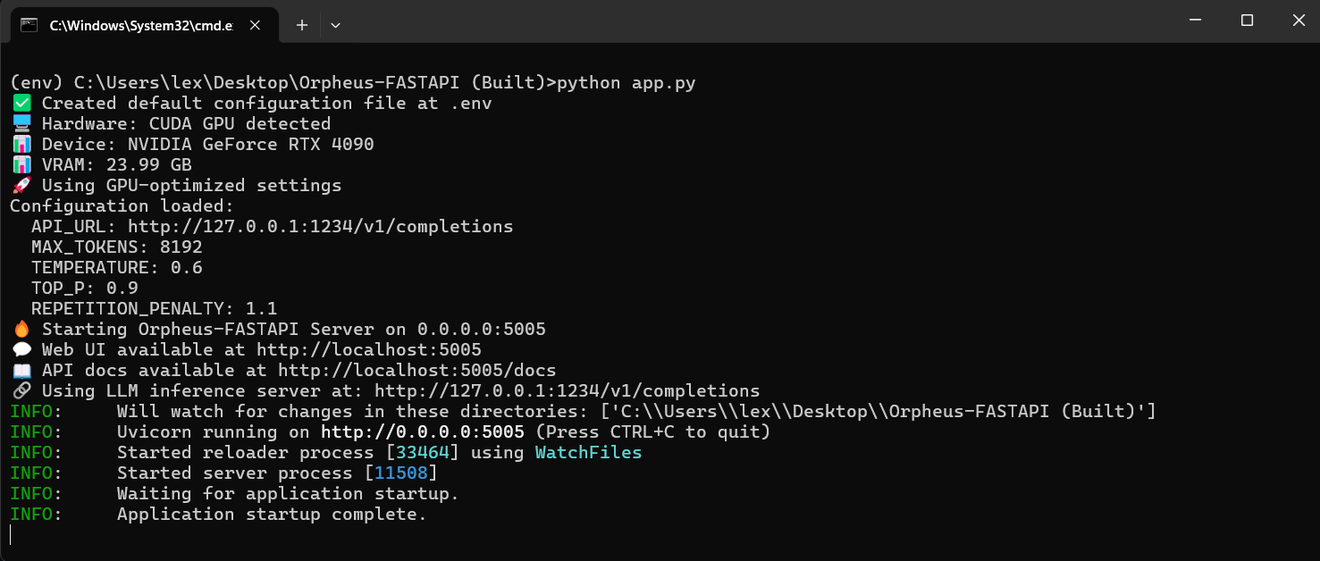Click the fire emoji before Starting Orpheus-FASTAPI
This screenshot has height=561, width=1320.
(x=21, y=330)
